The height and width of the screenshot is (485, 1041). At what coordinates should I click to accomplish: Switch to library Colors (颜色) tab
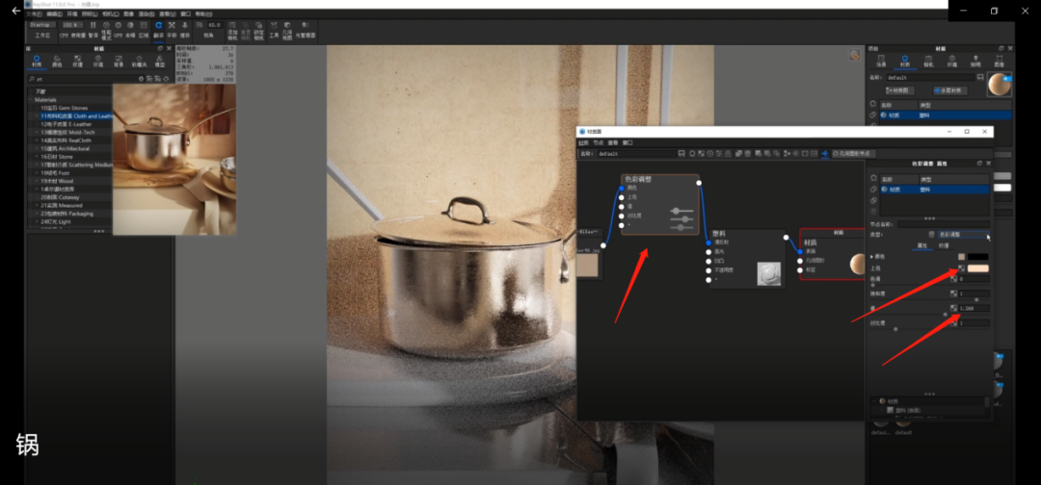[x=58, y=61]
